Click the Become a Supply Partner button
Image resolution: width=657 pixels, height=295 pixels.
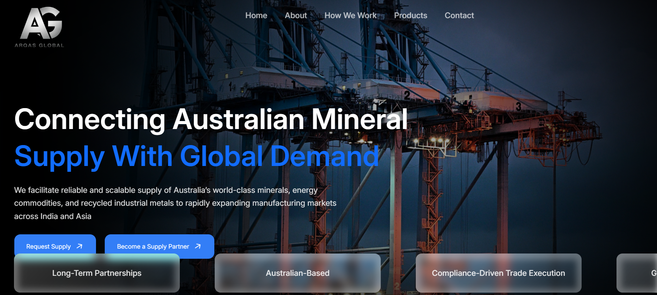tap(160, 246)
